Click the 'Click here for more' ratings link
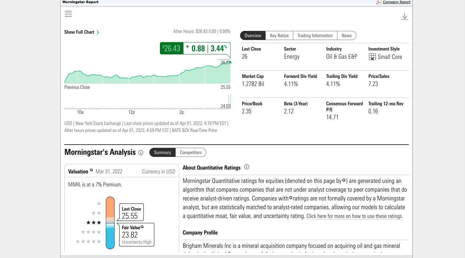This screenshot has width=465, height=258. tap(355, 216)
